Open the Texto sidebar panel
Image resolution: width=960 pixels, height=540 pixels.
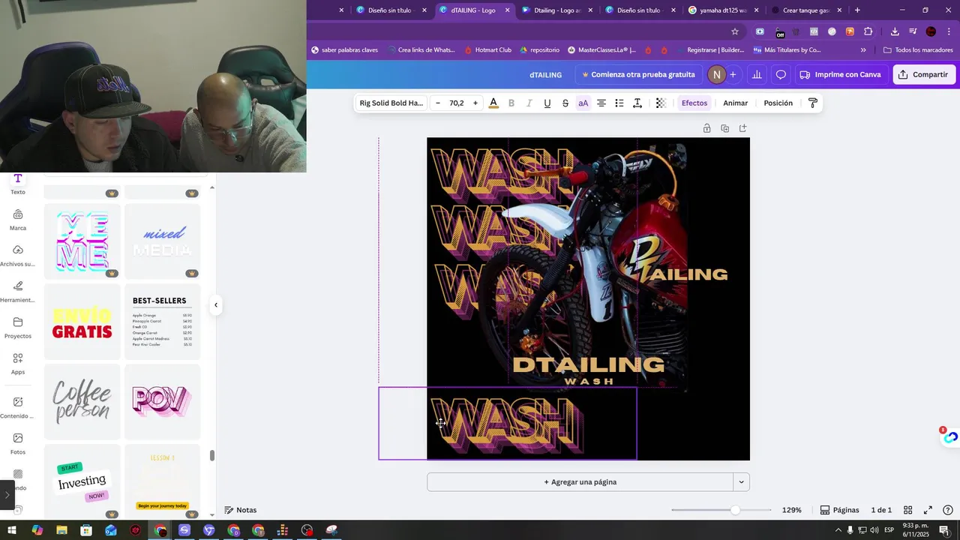18,184
